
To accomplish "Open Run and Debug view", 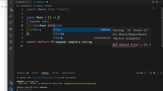I will tap(11, 16).
